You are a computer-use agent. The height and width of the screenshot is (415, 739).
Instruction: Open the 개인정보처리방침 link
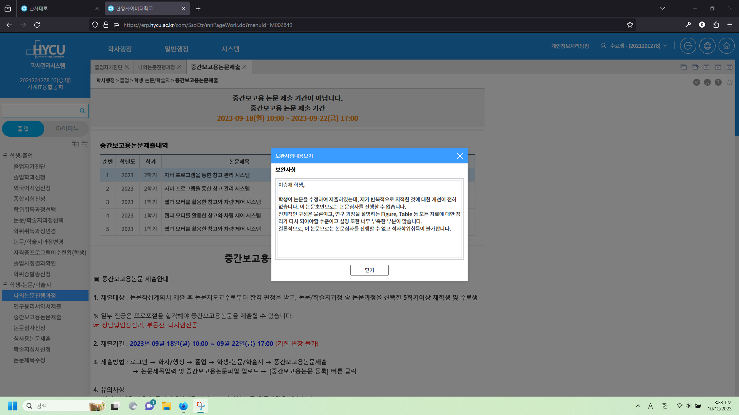570,46
